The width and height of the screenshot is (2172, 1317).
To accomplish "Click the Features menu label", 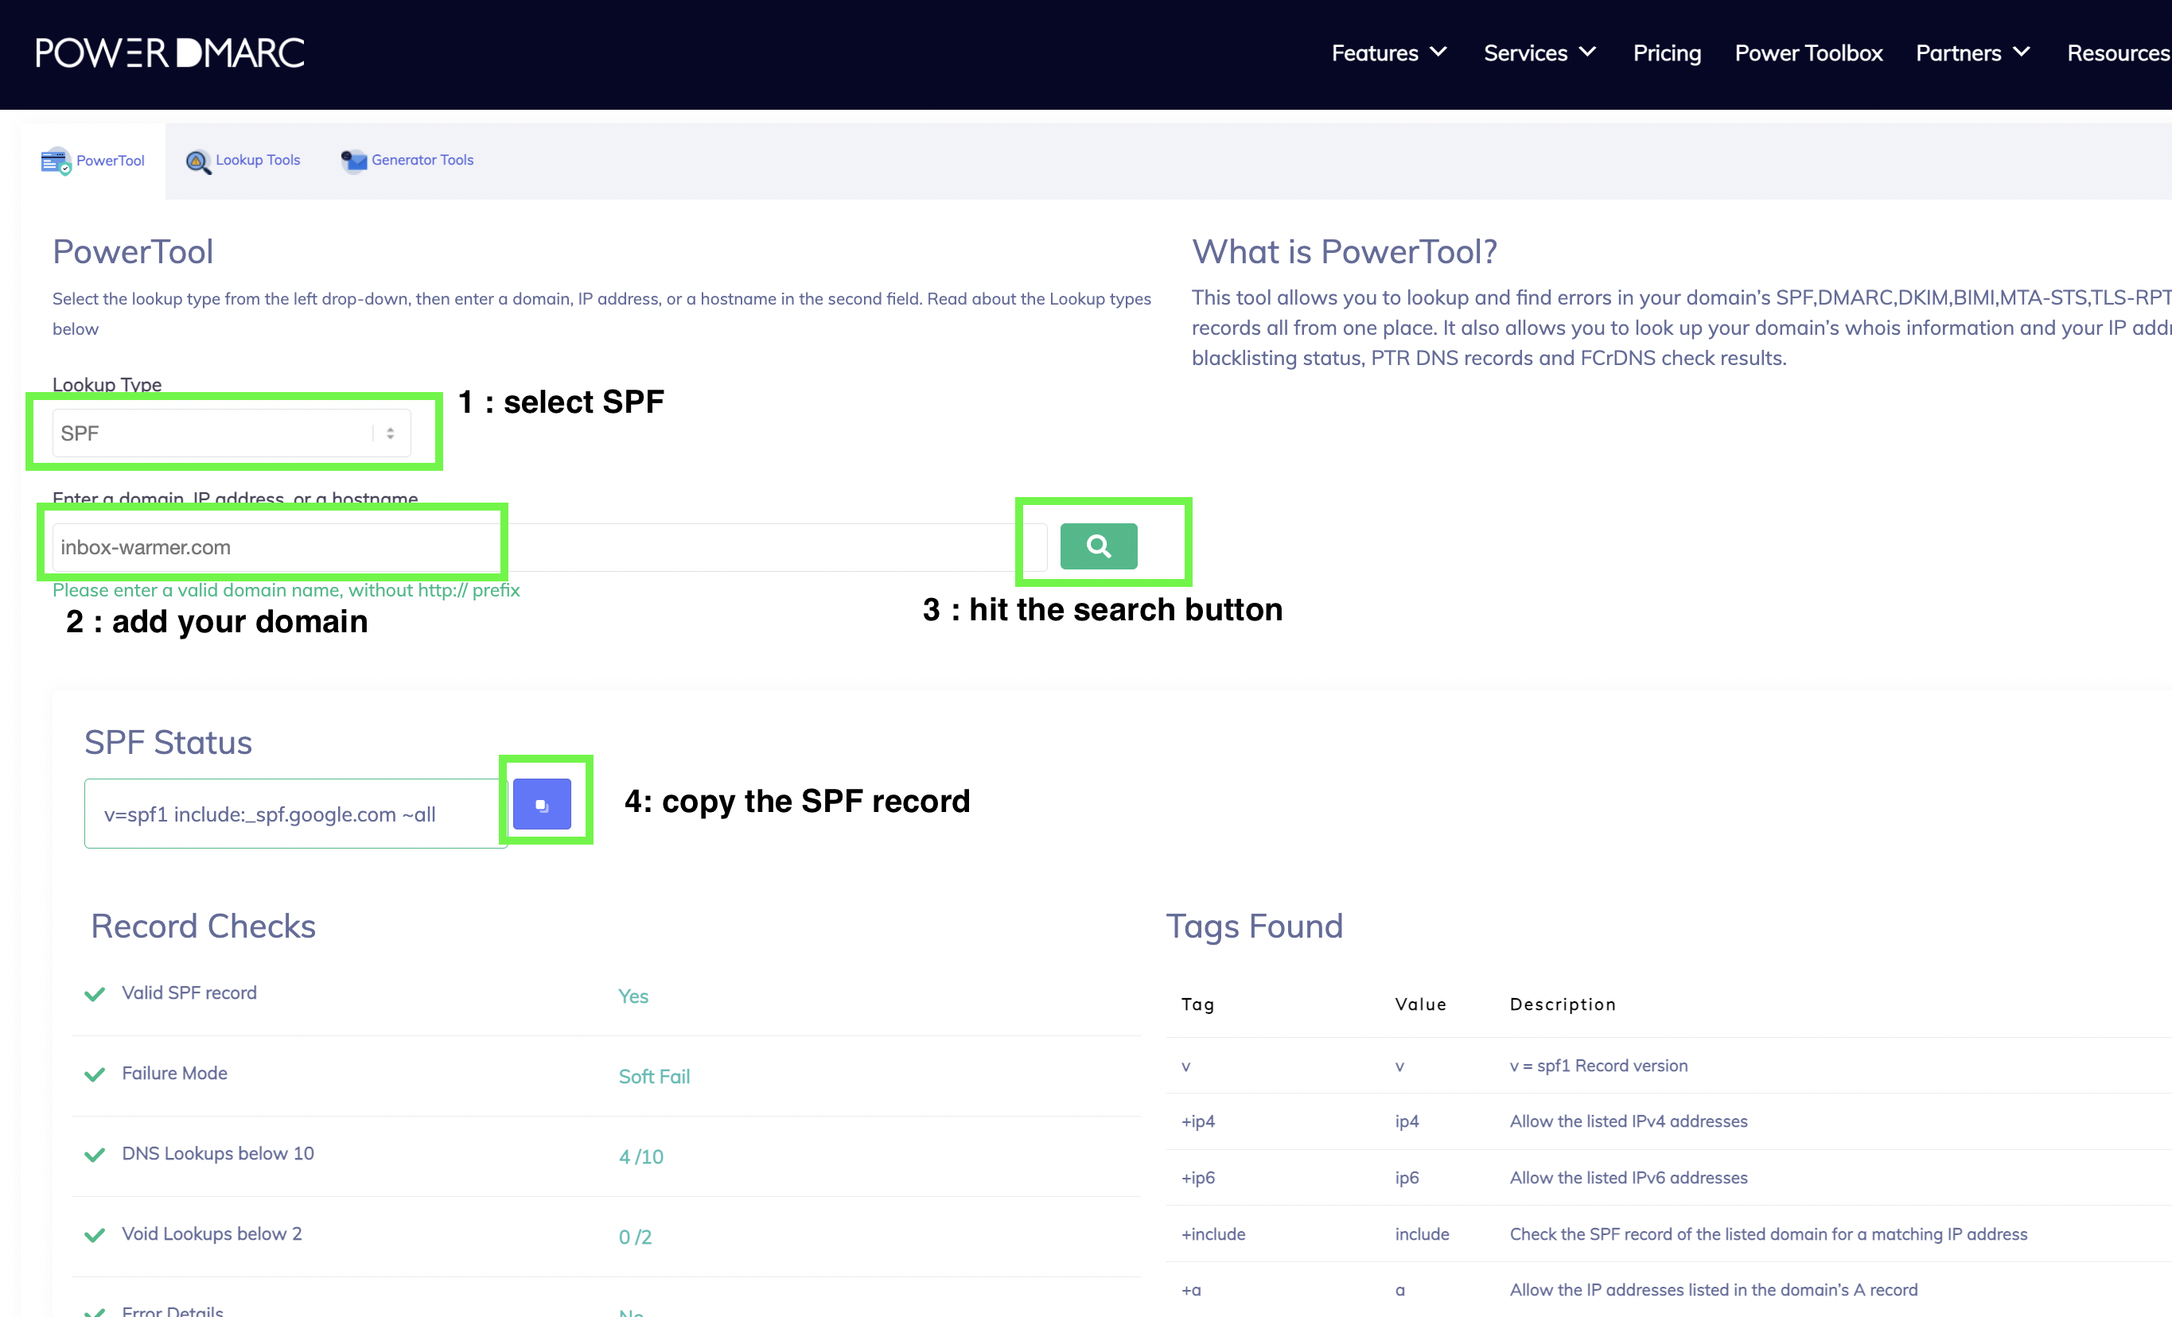I will (1374, 52).
